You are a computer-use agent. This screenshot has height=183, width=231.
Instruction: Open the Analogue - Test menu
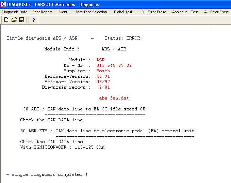point(185,12)
